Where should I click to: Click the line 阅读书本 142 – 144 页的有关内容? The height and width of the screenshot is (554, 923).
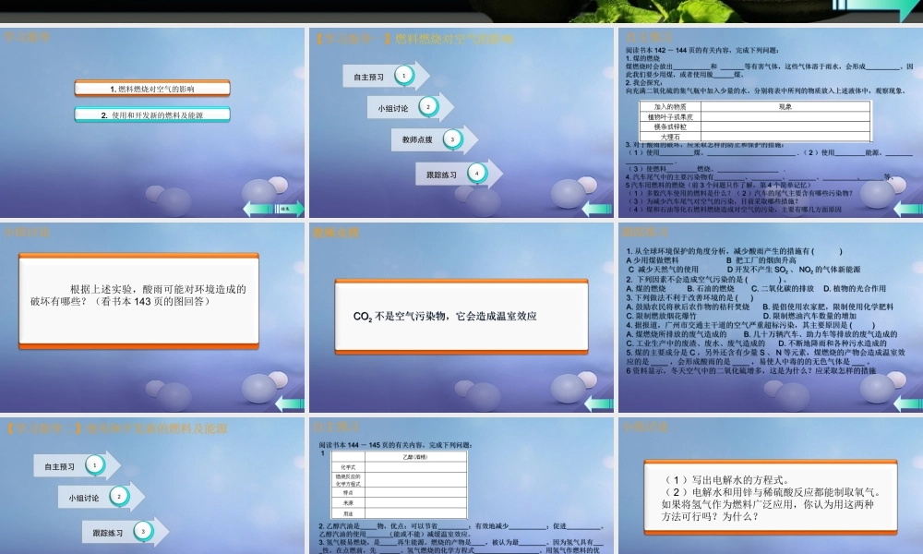701,50
